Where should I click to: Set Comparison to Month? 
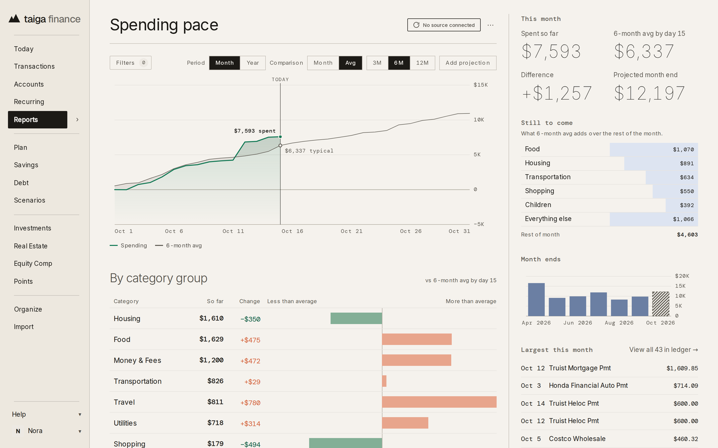323,63
